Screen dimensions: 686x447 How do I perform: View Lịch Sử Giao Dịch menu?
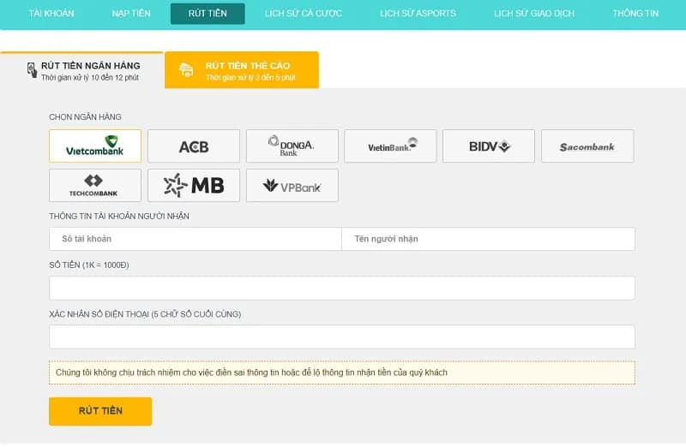(534, 14)
